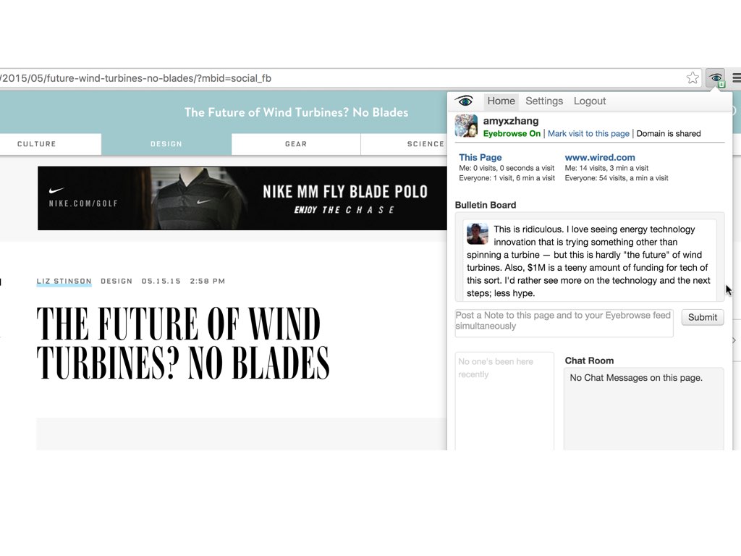Click 'Me: 14 visits, 3 min a visit' text
This screenshot has height=556, width=741.
coord(606,168)
